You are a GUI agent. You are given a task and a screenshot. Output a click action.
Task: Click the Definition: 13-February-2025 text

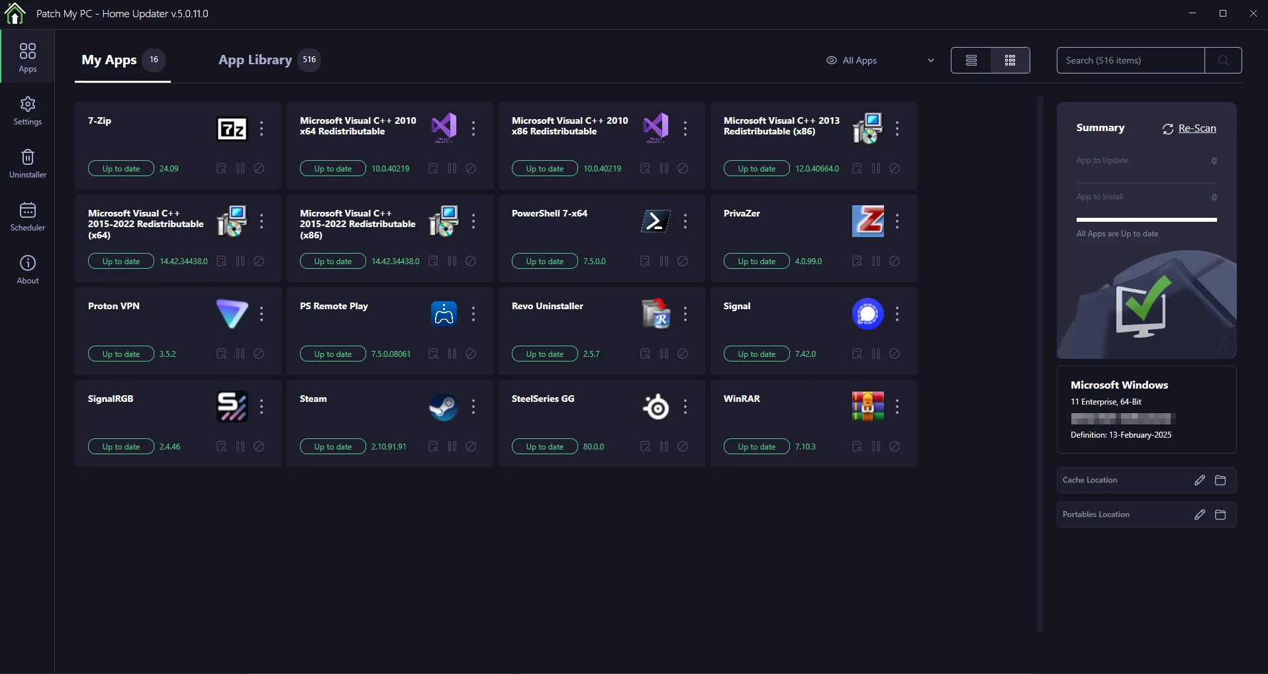click(1121, 435)
